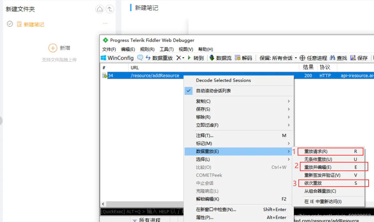Open the 工具(T) menu
This screenshot has height=222, width=374.
(x=166, y=49)
